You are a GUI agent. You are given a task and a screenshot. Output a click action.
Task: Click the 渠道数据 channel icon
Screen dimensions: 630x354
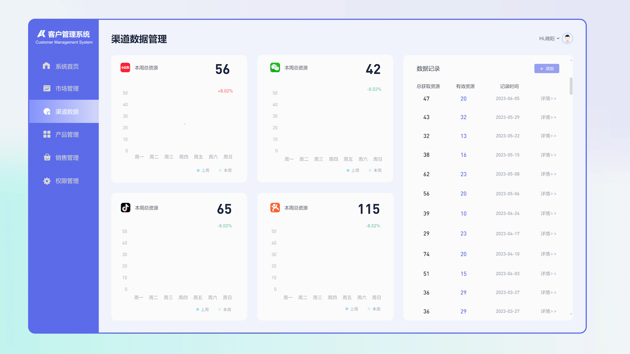click(x=46, y=111)
